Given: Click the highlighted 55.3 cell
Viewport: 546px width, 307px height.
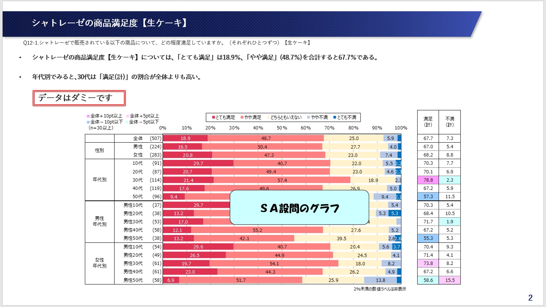Looking at the screenshot, I should [x=428, y=238].
